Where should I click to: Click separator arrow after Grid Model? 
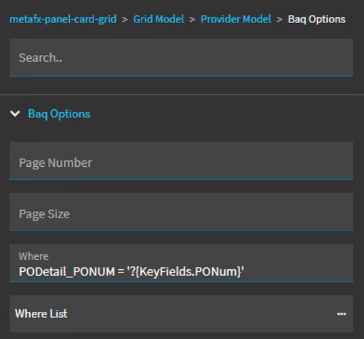coord(193,20)
